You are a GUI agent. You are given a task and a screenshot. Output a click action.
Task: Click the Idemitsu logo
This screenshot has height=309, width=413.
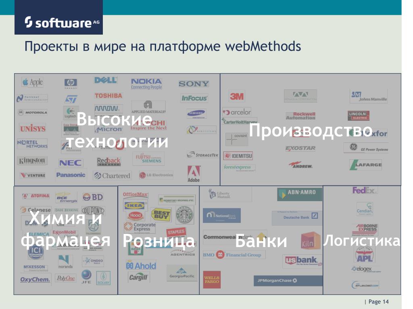click(x=238, y=156)
